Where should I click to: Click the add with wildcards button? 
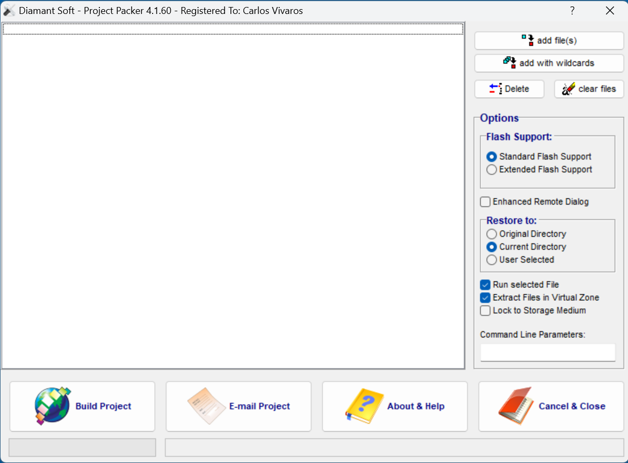point(549,63)
